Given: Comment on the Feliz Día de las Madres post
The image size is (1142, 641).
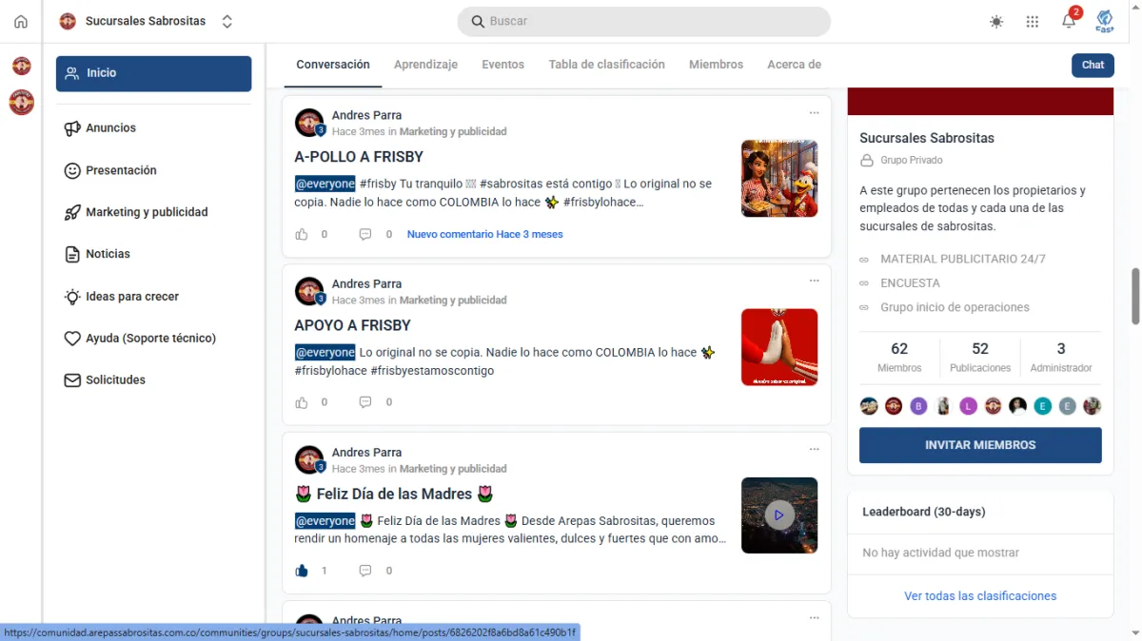Looking at the screenshot, I should point(364,571).
